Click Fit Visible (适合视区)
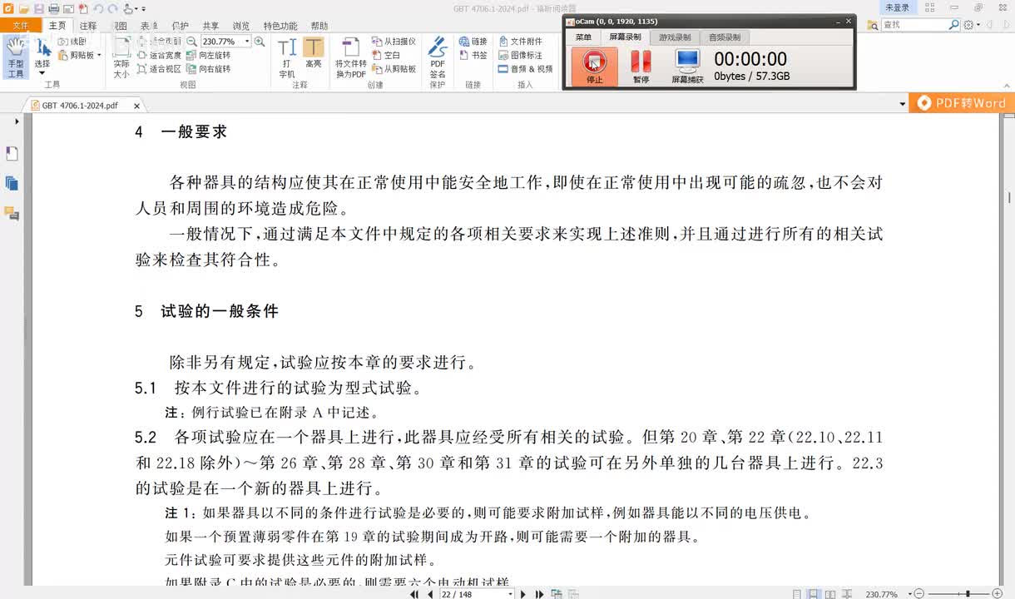The image size is (1015, 599). 159,69
